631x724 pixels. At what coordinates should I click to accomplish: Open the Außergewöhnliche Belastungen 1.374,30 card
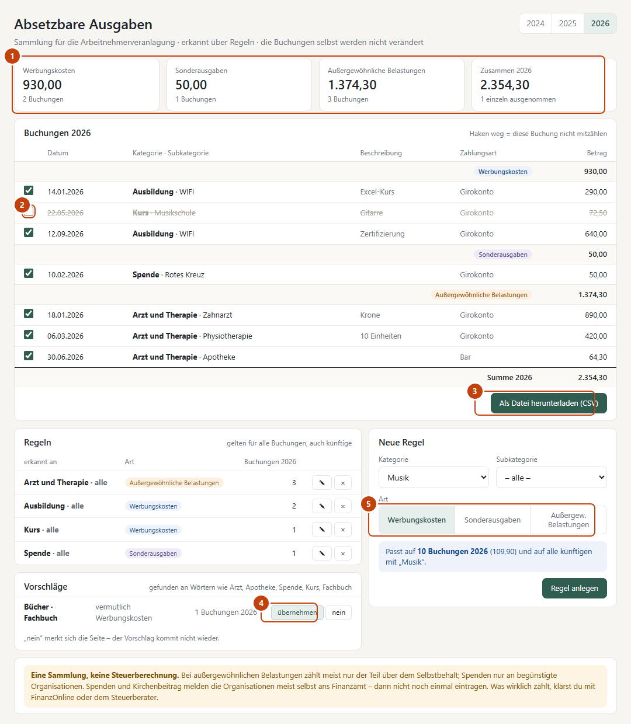[x=391, y=85]
